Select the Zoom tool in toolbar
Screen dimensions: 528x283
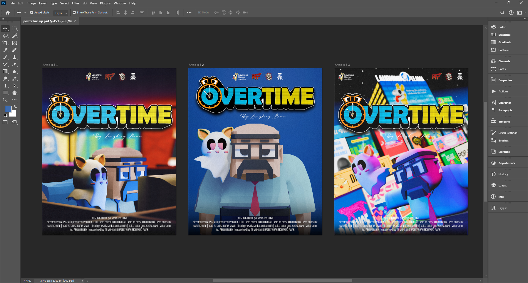pos(5,100)
